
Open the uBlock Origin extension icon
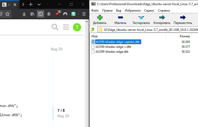[57, 14]
